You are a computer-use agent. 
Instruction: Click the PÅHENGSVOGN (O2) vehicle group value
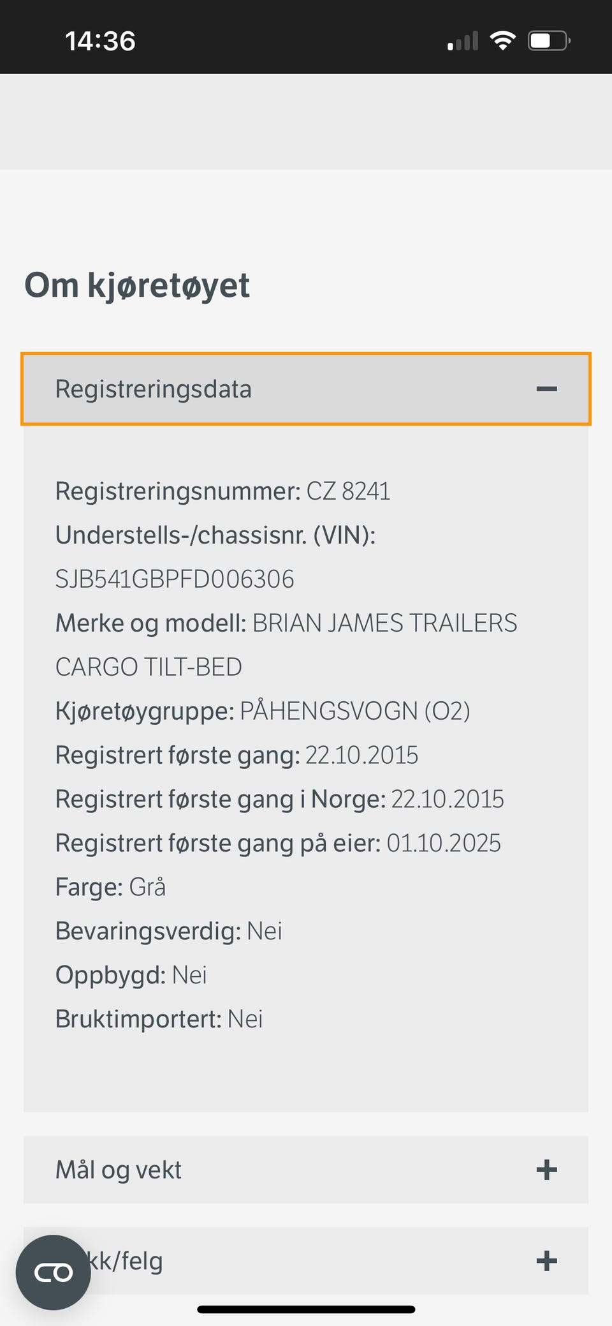point(355,711)
